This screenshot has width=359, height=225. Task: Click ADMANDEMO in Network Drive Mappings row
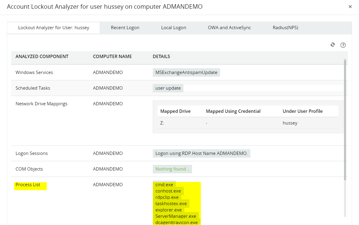[108, 104]
